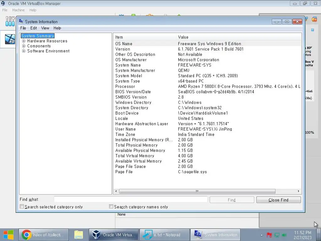Screen dimensions: 321x241
Task: Select System Summary in the tree
Action: tap(38, 36)
